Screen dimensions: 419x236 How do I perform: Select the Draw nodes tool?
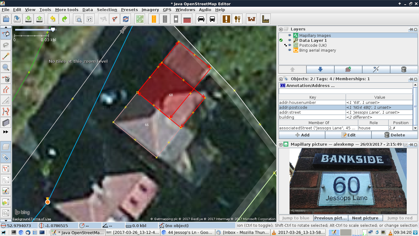pos(6,56)
